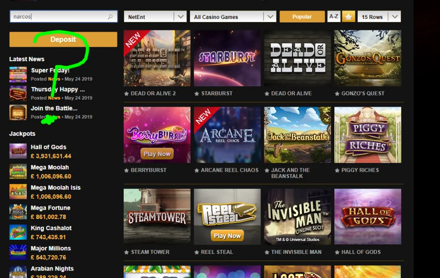
Task: Open Super Friday news thumbnail
Action: pyautogui.click(x=18, y=74)
